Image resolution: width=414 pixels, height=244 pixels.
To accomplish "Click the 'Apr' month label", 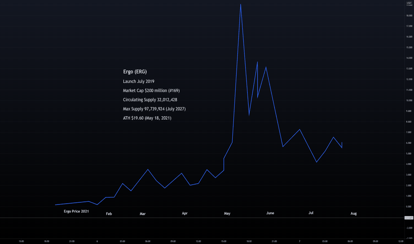I will 184,213.
